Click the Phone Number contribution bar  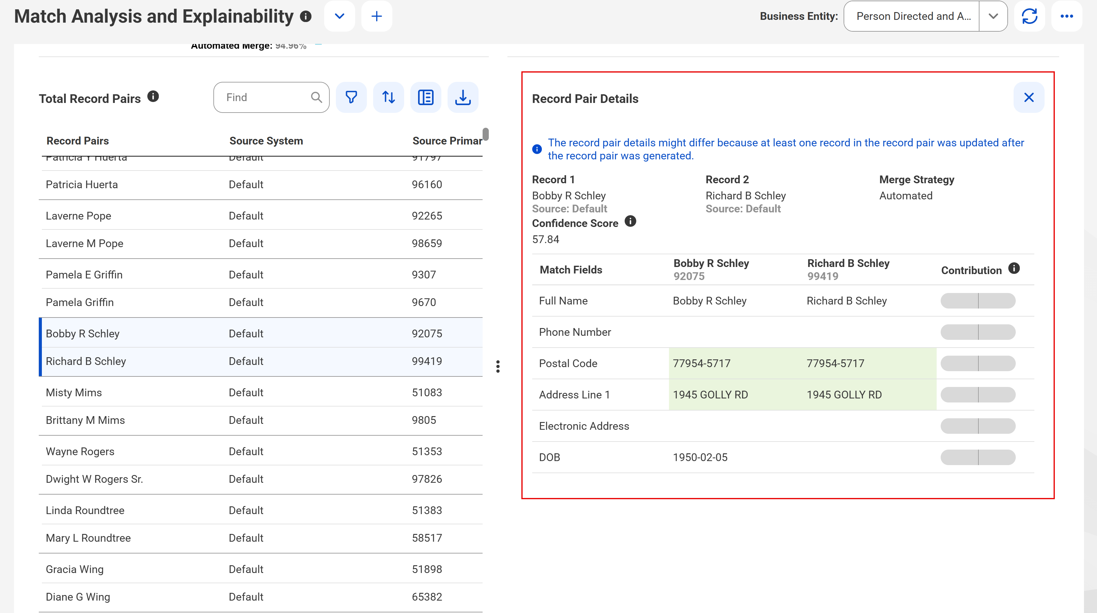point(978,332)
